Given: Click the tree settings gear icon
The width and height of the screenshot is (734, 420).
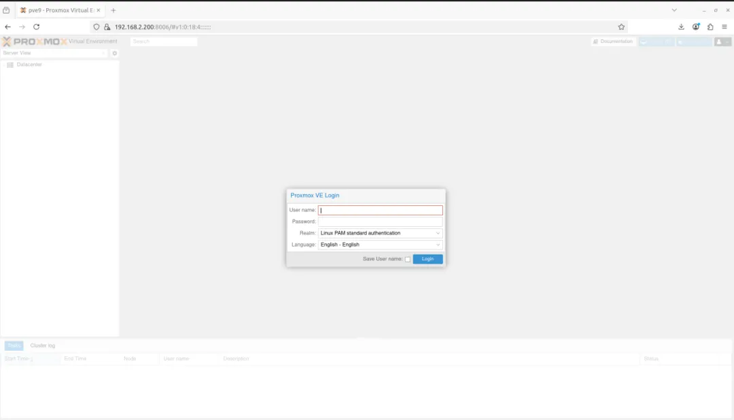Looking at the screenshot, I should [115, 54].
